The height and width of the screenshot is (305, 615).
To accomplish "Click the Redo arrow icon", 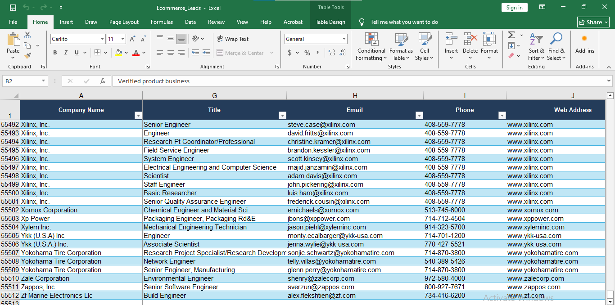I will pyautogui.click(x=43, y=8).
